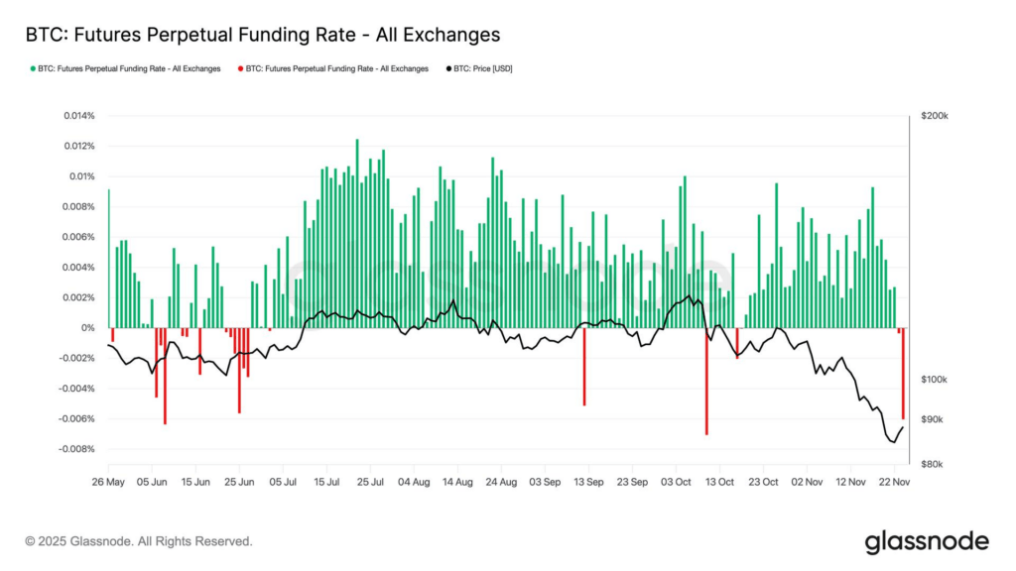
Task: Toggle the red Funding Rate legend label
Action: pyautogui.click(x=336, y=68)
